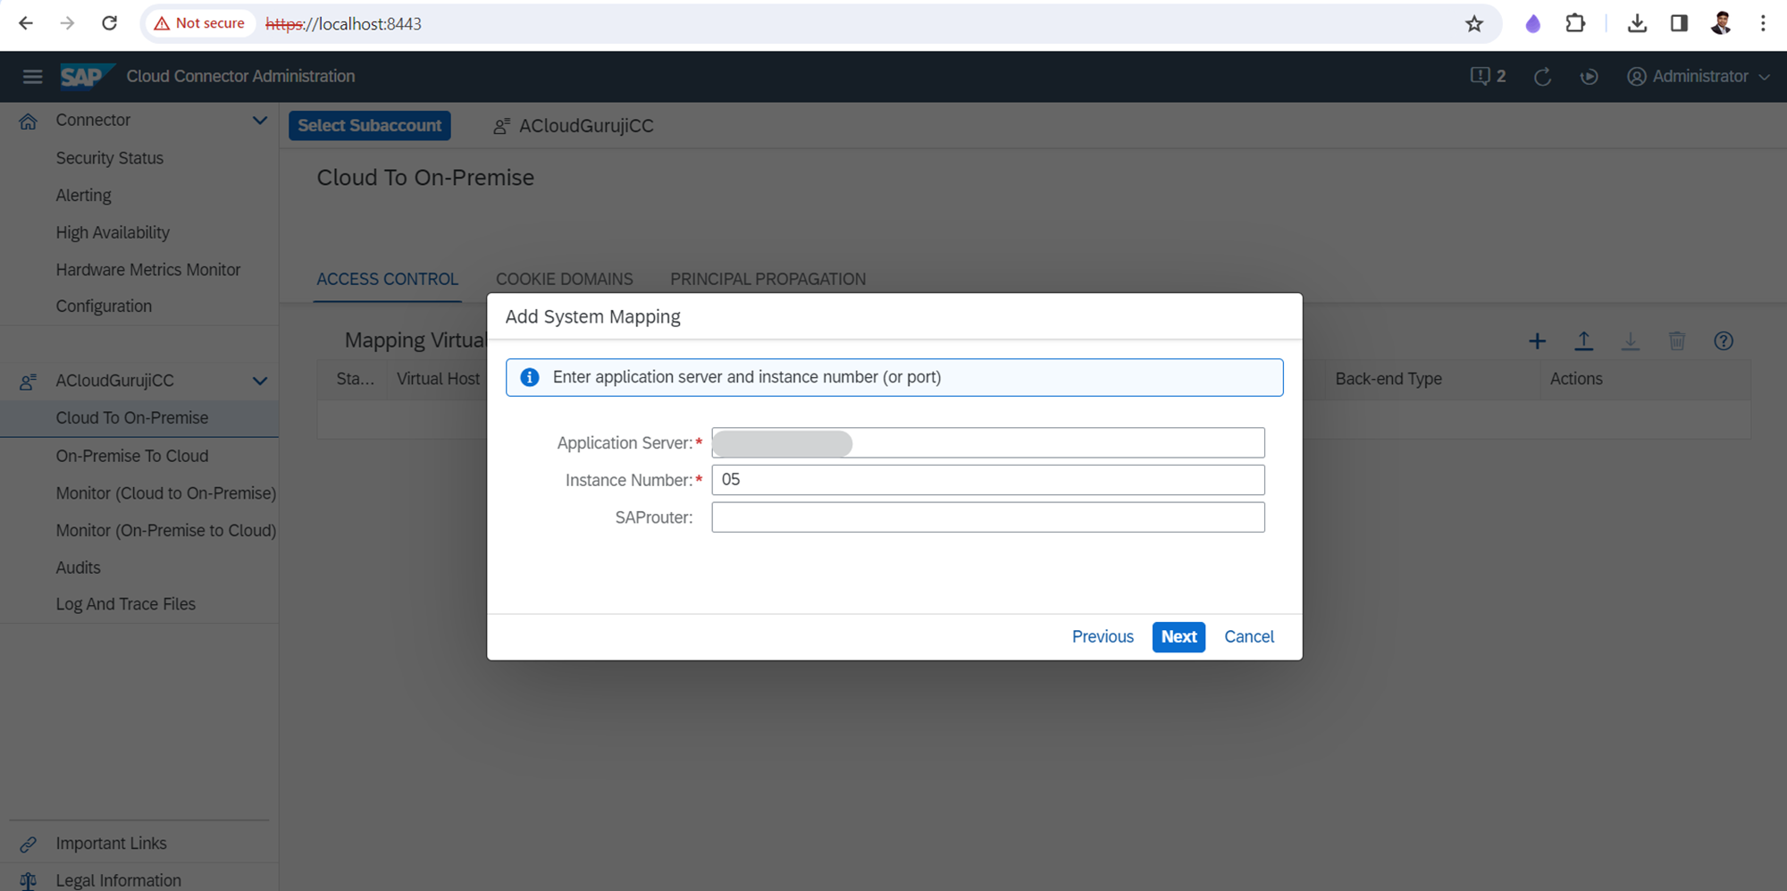
Task: Click the restart icon beside refresh in header
Action: click(x=1589, y=77)
